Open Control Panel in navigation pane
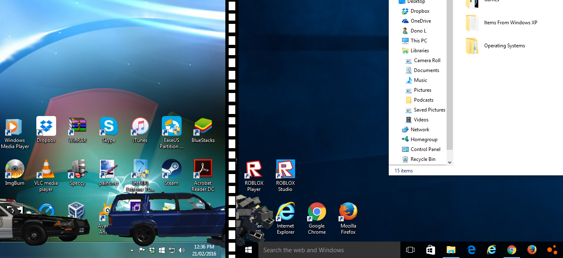 coord(421,149)
